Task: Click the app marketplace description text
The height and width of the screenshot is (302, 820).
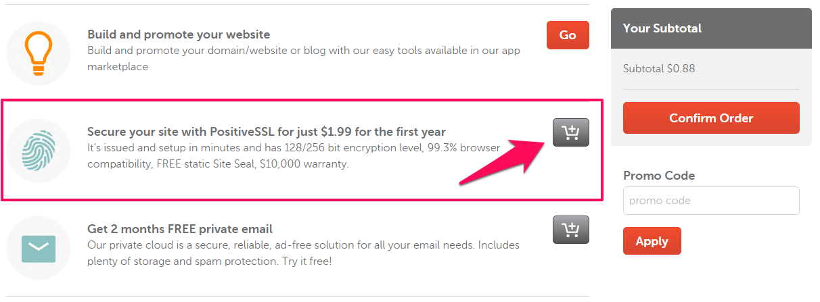Action: click(x=304, y=59)
